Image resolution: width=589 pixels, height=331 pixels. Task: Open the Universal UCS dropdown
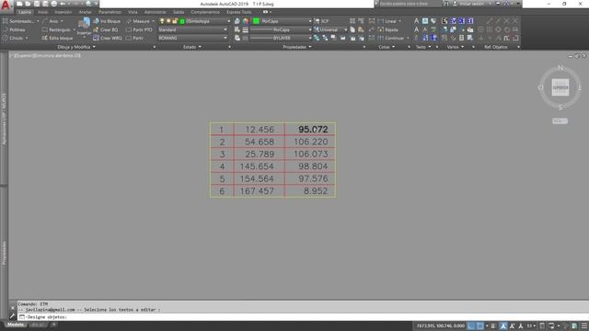[x=330, y=29]
